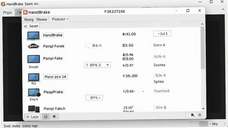Screen dimensions: 228x128
Task: Select the Painpl Fxnye entry name
Action: click(54, 46)
